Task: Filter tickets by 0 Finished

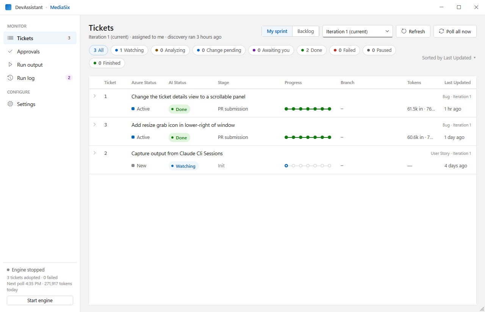Action: (107, 63)
